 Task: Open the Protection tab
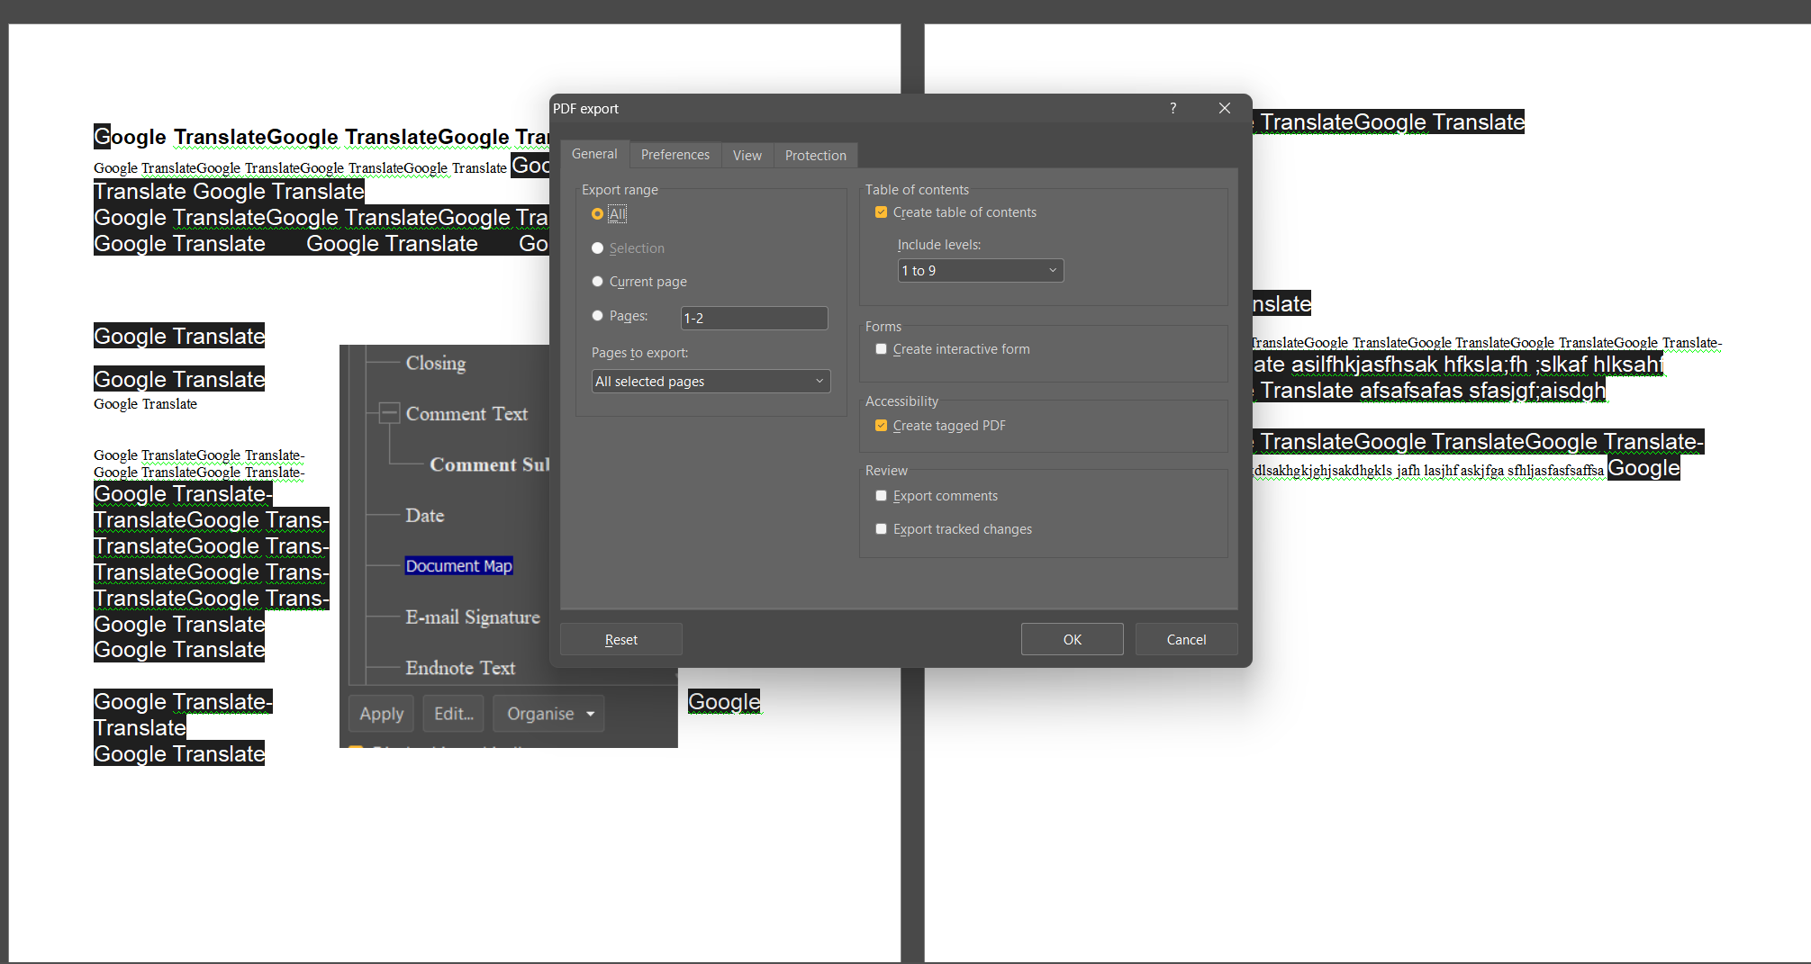coord(815,155)
